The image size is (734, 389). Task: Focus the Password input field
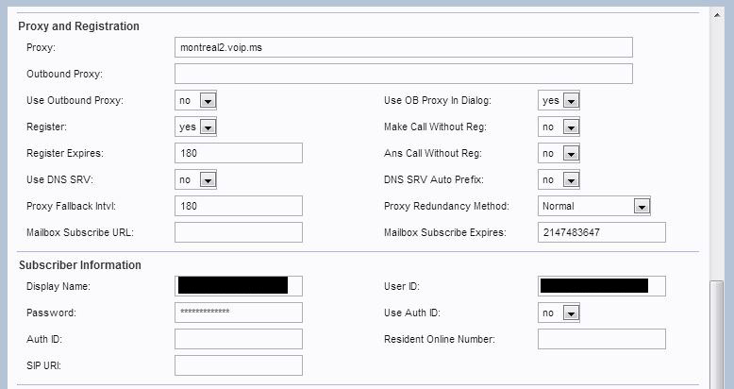pyautogui.click(x=238, y=313)
